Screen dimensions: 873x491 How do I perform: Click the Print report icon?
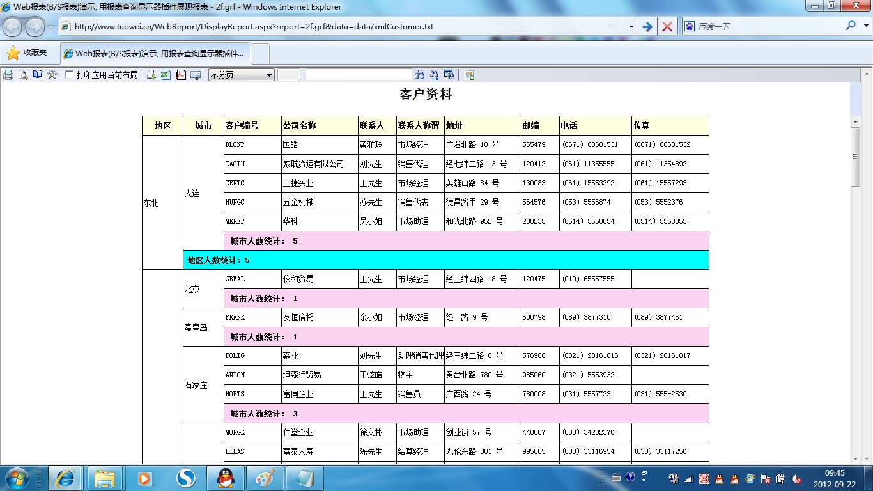pos(8,75)
